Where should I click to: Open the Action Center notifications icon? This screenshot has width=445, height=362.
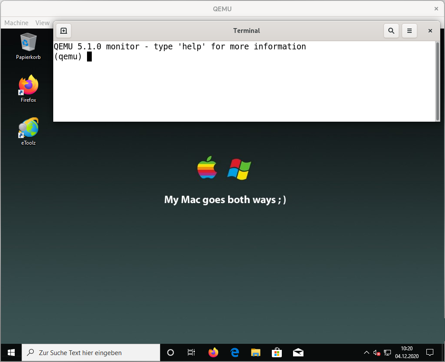[x=430, y=352]
